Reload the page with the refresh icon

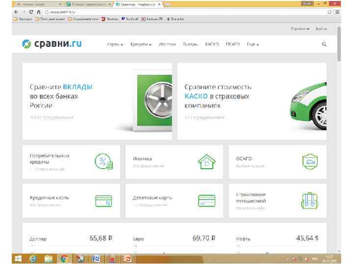click(x=31, y=12)
